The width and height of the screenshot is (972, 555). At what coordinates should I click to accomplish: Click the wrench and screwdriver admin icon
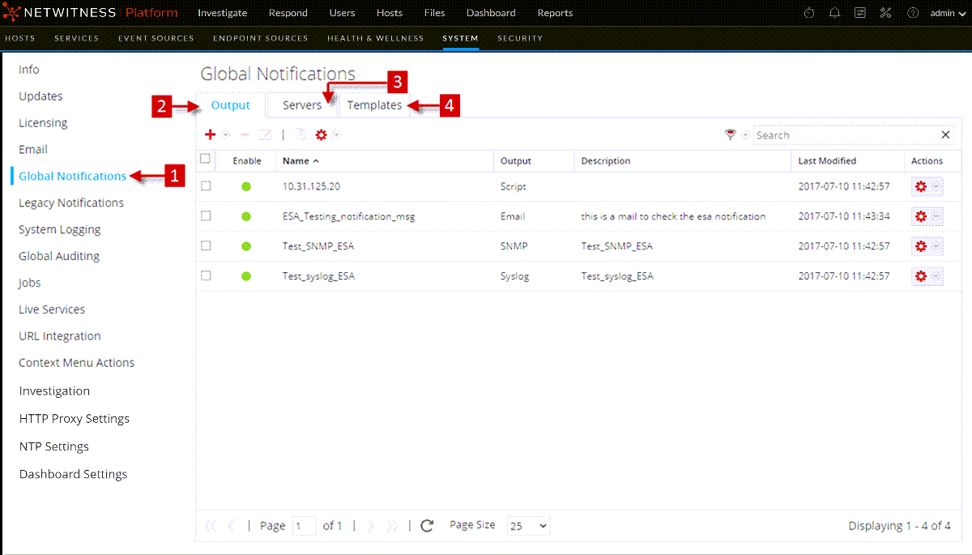point(885,13)
